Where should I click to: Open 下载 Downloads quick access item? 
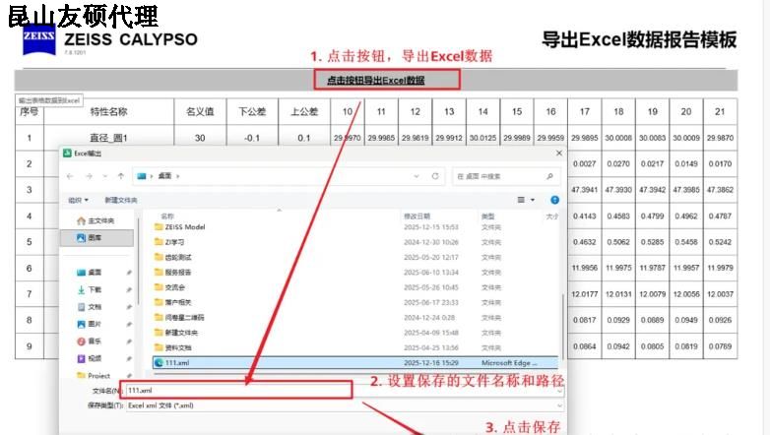(95, 289)
